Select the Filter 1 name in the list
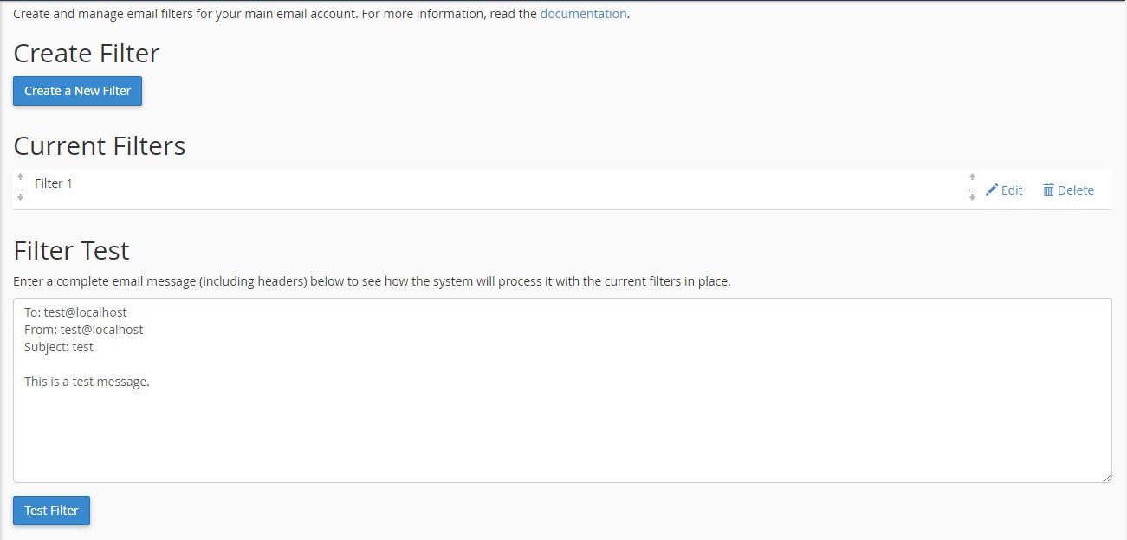The width and height of the screenshot is (1127, 540). pos(54,183)
